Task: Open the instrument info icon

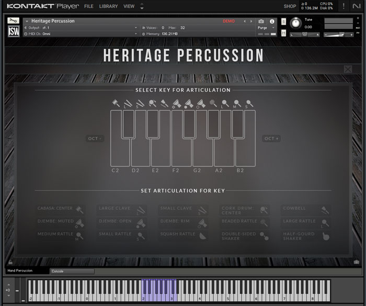Action: 272,21
